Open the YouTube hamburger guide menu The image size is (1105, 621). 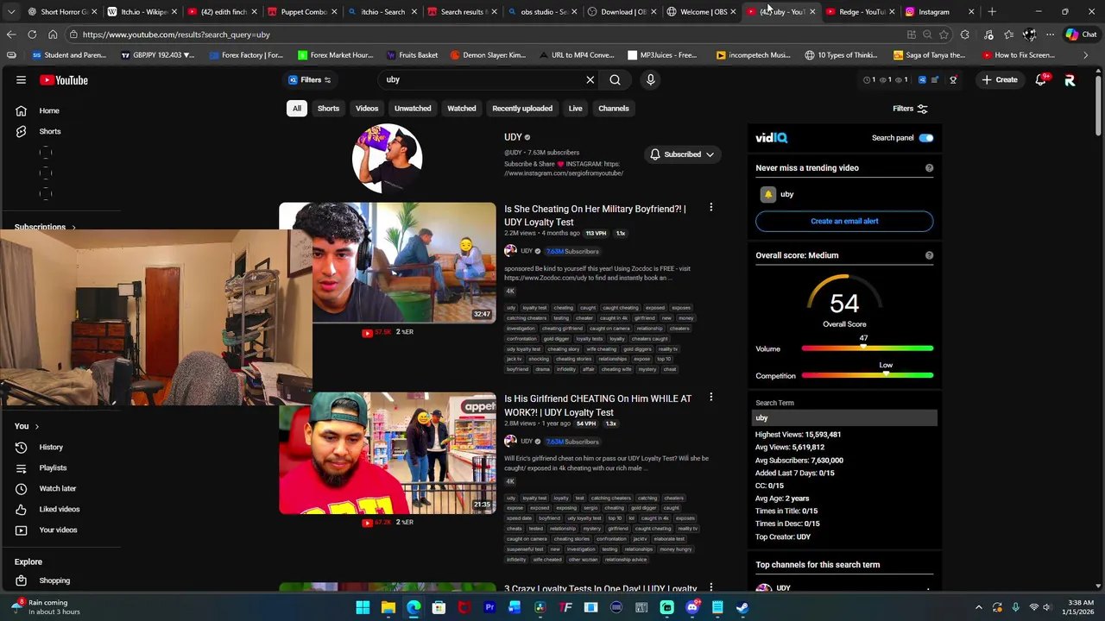21,80
